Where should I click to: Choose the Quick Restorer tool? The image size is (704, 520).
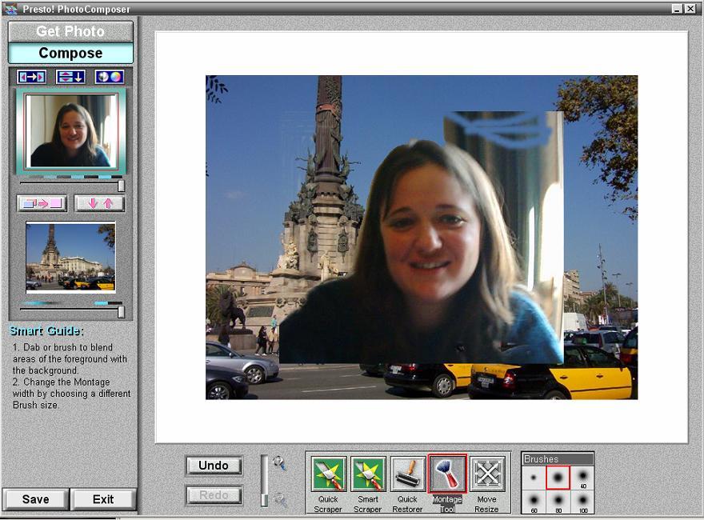tap(407, 474)
